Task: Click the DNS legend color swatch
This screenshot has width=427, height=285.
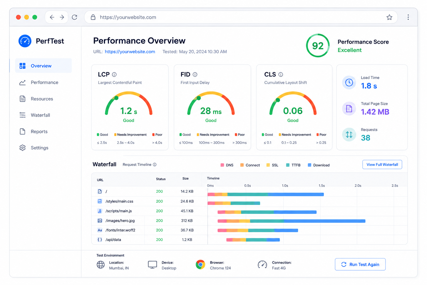Action: pyautogui.click(x=222, y=165)
